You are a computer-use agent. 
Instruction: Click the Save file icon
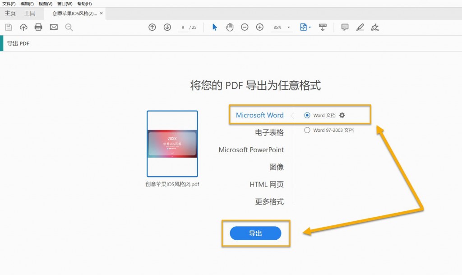click(x=9, y=28)
